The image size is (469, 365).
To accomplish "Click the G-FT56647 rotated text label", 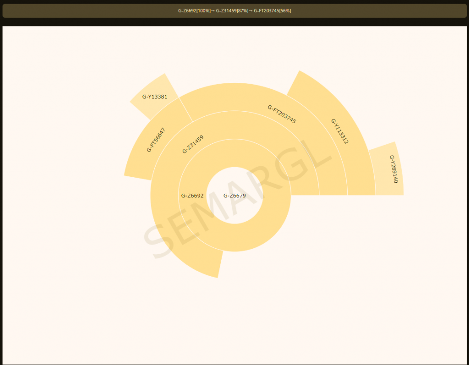I will 156,140.
